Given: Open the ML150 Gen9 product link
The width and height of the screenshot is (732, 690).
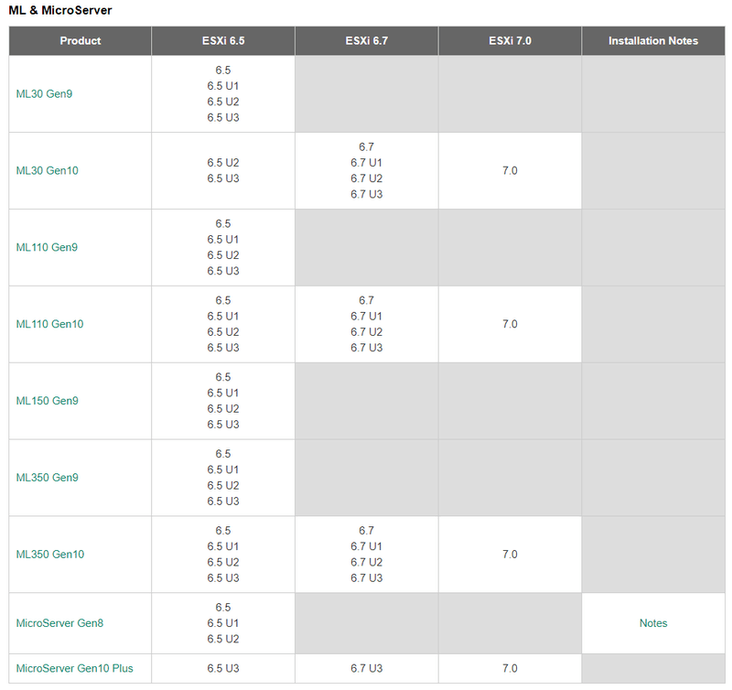Looking at the screenshot, I should 48,401.
